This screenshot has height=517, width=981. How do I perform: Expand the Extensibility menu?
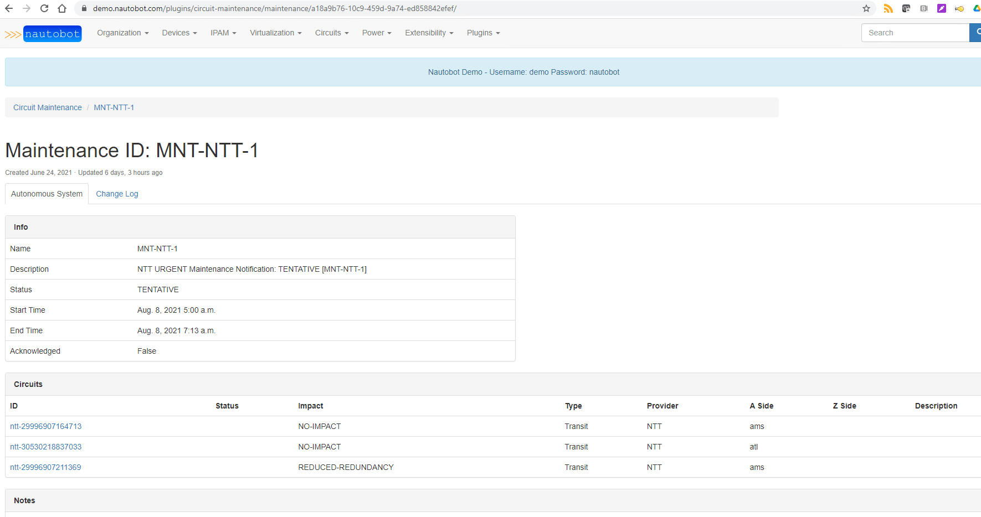429,33
